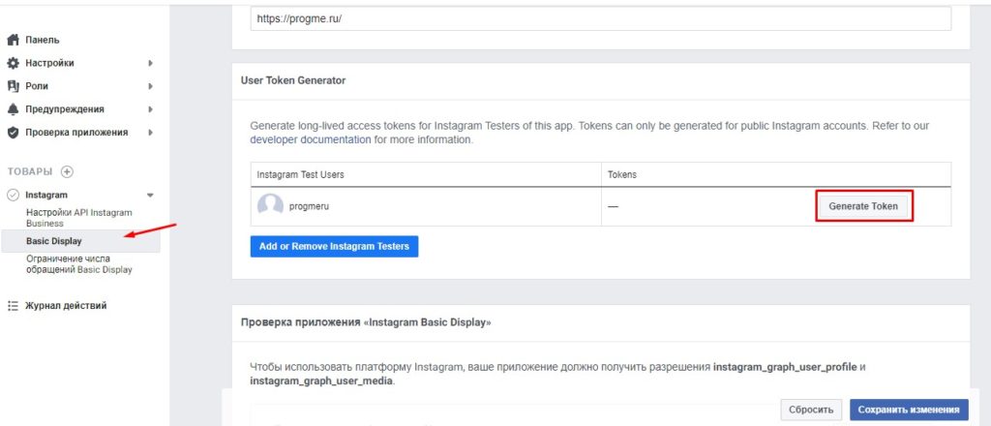Viewport: 991px width, 426px height.
Task: Click the Проверка приложения «Instagram Basic Display» heading
Action: pyautogui.click(x=366, y=322)
